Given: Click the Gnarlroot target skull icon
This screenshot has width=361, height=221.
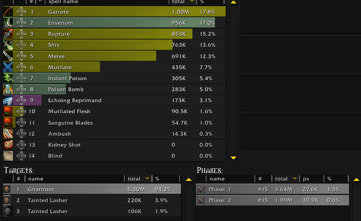Looking at the screenshot, I should click(x=7, y=189).
